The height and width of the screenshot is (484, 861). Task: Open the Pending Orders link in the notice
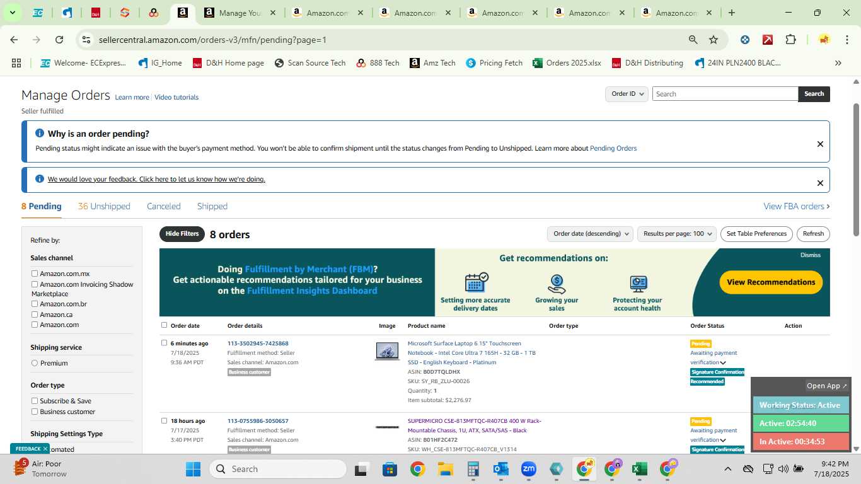613,149
